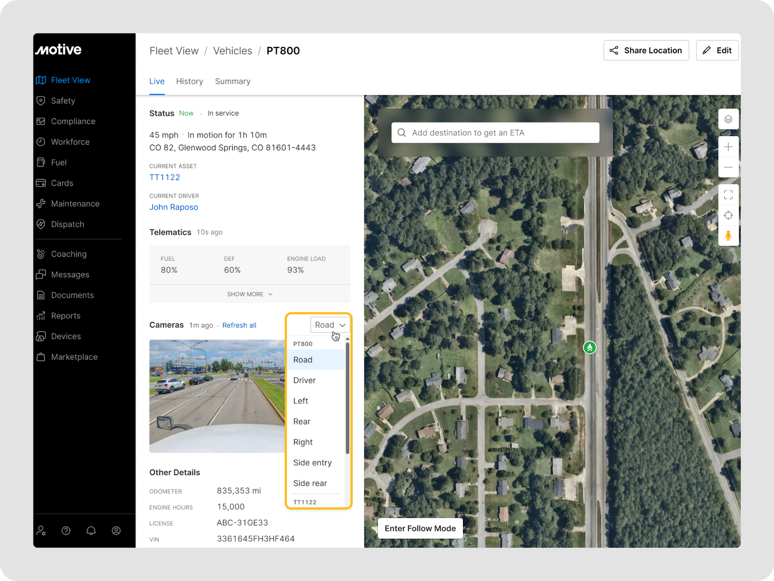Viewport: 774px width, 581px height.
Task: Zoom out on the map
Action: point(728,168)
